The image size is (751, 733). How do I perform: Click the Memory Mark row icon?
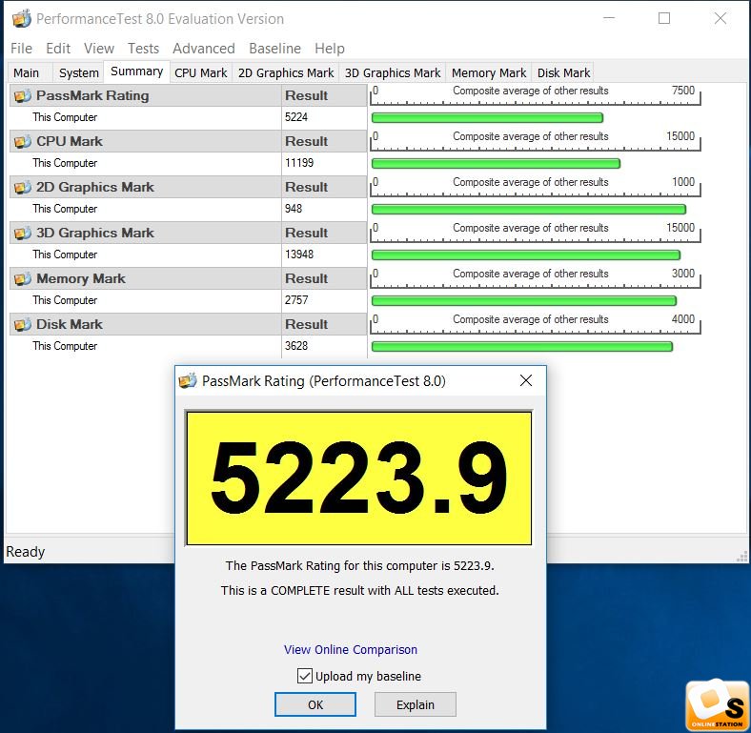click(22, 279)
